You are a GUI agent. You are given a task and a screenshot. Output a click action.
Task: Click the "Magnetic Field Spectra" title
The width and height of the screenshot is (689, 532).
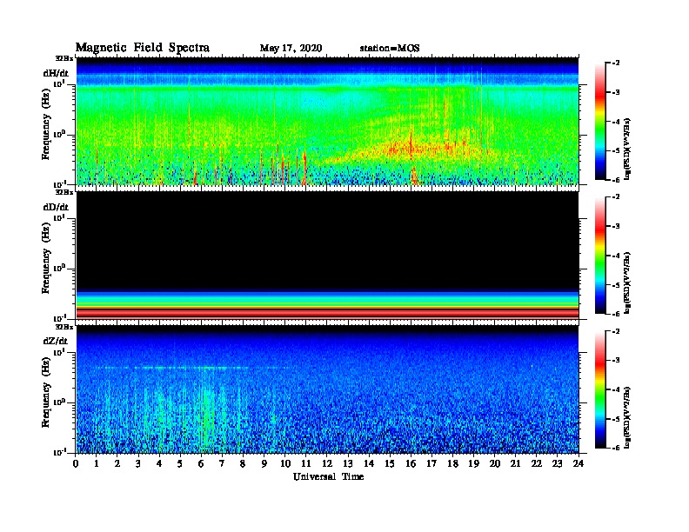point(143,48)
